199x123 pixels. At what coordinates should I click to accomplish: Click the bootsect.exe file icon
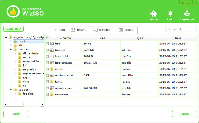pos(52,63)
